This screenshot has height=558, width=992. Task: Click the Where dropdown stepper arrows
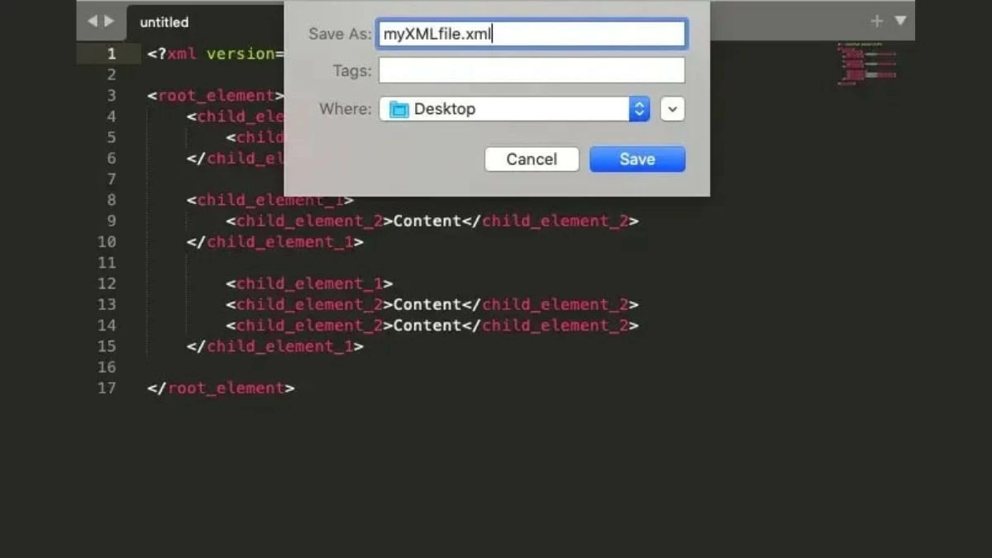pyautogui.click(x=638, y=108)
